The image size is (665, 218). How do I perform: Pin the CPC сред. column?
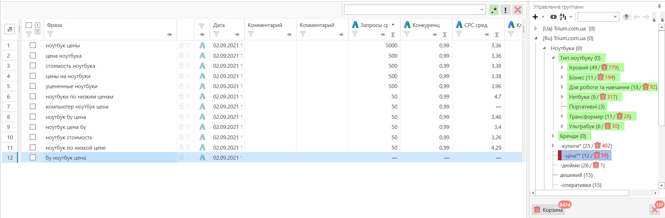pyautogui.click(x=487, y=35)
